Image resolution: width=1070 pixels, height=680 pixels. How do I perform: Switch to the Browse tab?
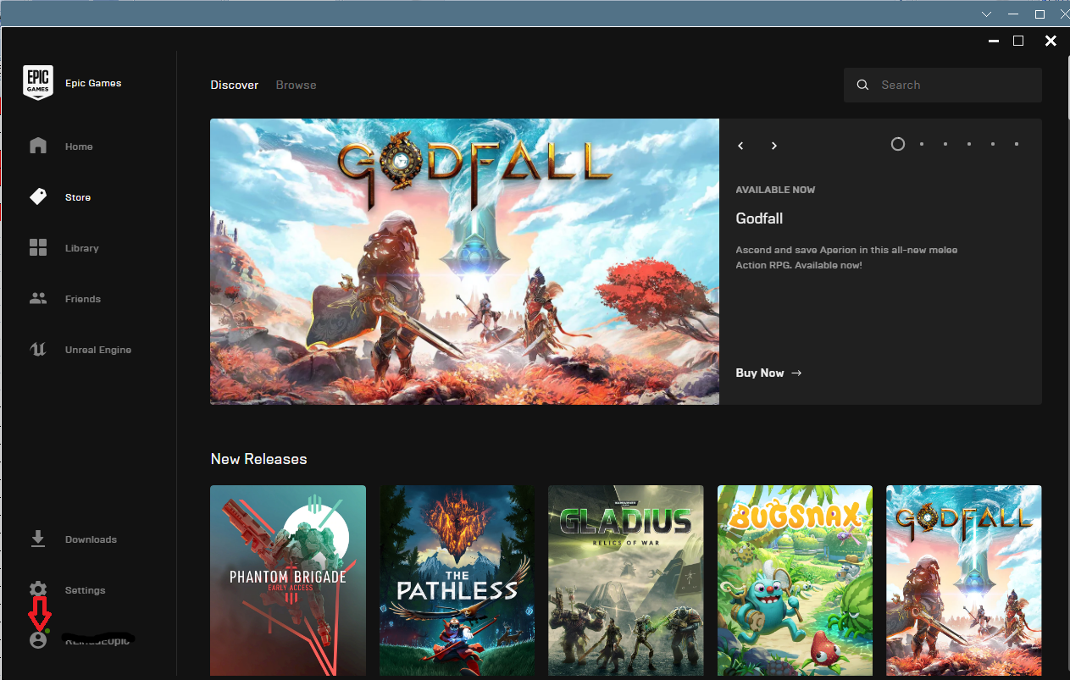click(296, 85)
